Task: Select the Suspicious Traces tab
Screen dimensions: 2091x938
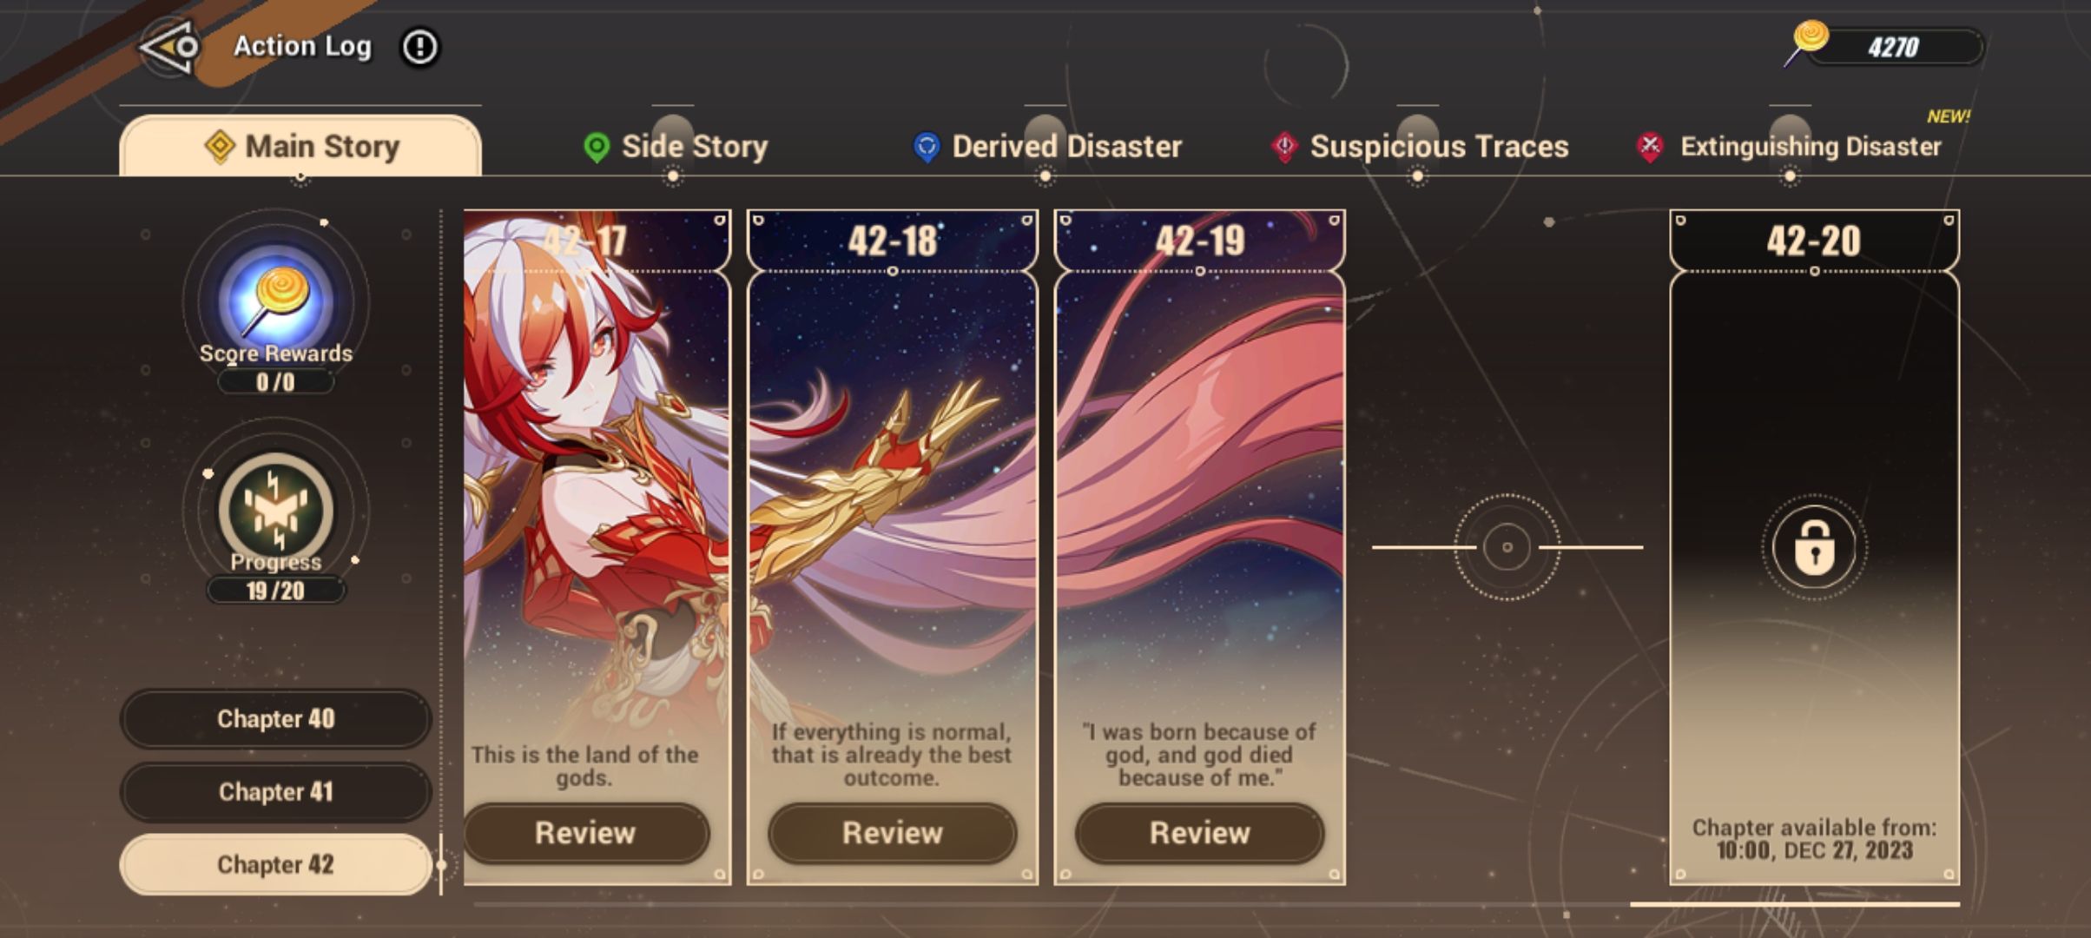Action: (1420, 147)
